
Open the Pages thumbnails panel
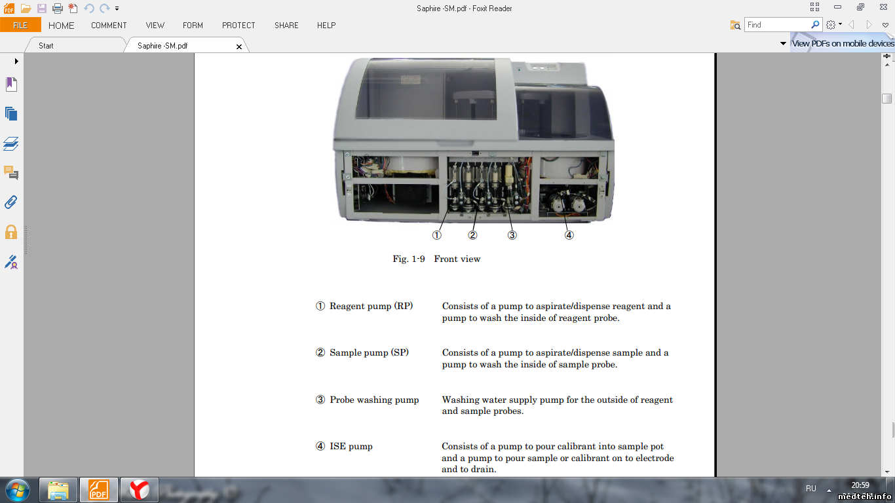(x=11, y=114)
